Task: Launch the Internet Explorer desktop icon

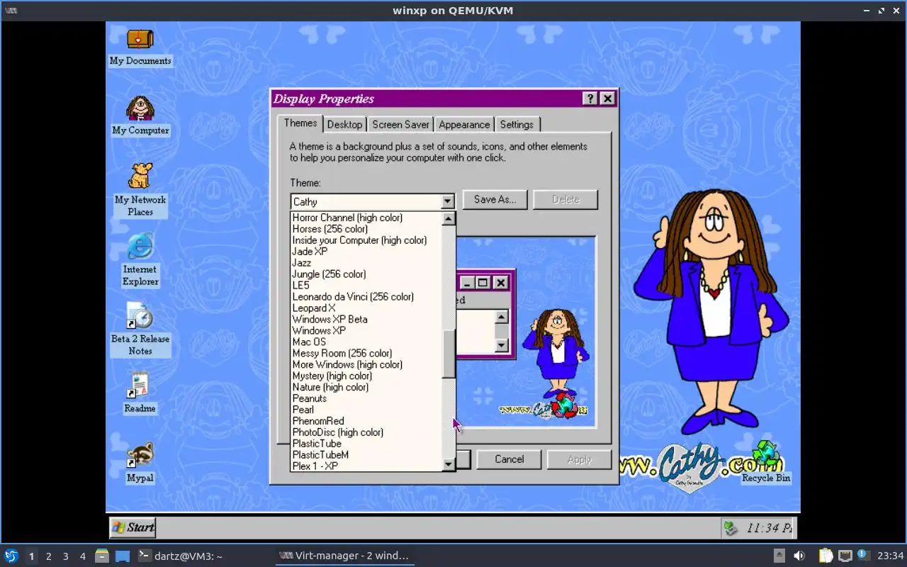Action: pos(140,247)
